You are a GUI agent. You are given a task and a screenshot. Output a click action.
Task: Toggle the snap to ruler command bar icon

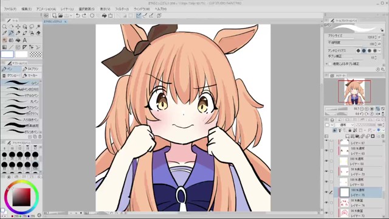139,15
